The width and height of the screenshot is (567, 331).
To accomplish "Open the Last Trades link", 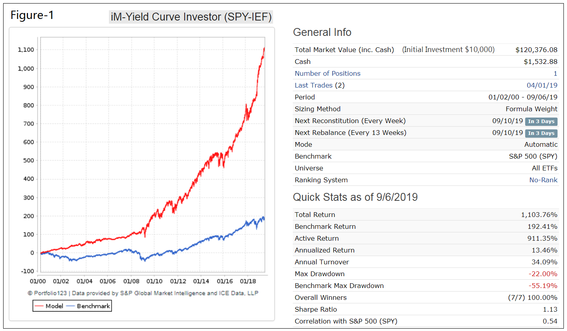I will coord(313,85).
